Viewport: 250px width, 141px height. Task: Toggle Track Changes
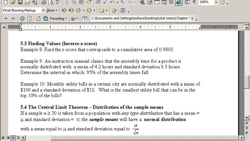pyautogui.click(x=114, y=11)
